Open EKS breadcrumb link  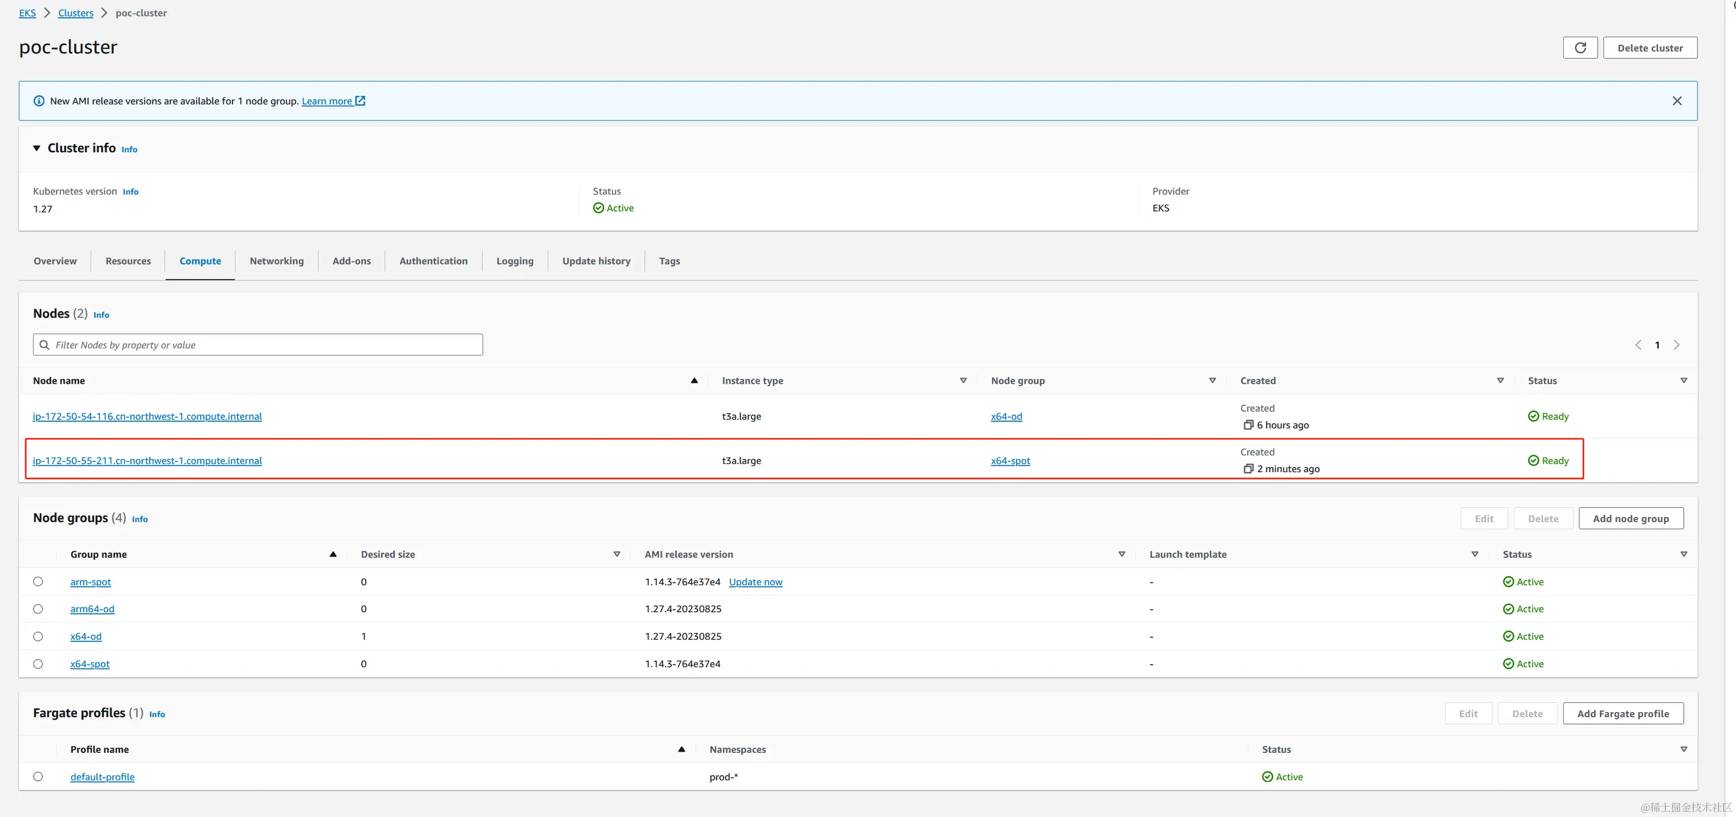(x=28, y=13)
